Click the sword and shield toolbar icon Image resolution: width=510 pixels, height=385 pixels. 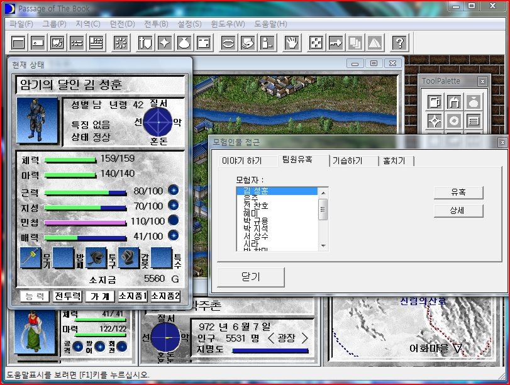pyautogui.click(x=145, y=43)
